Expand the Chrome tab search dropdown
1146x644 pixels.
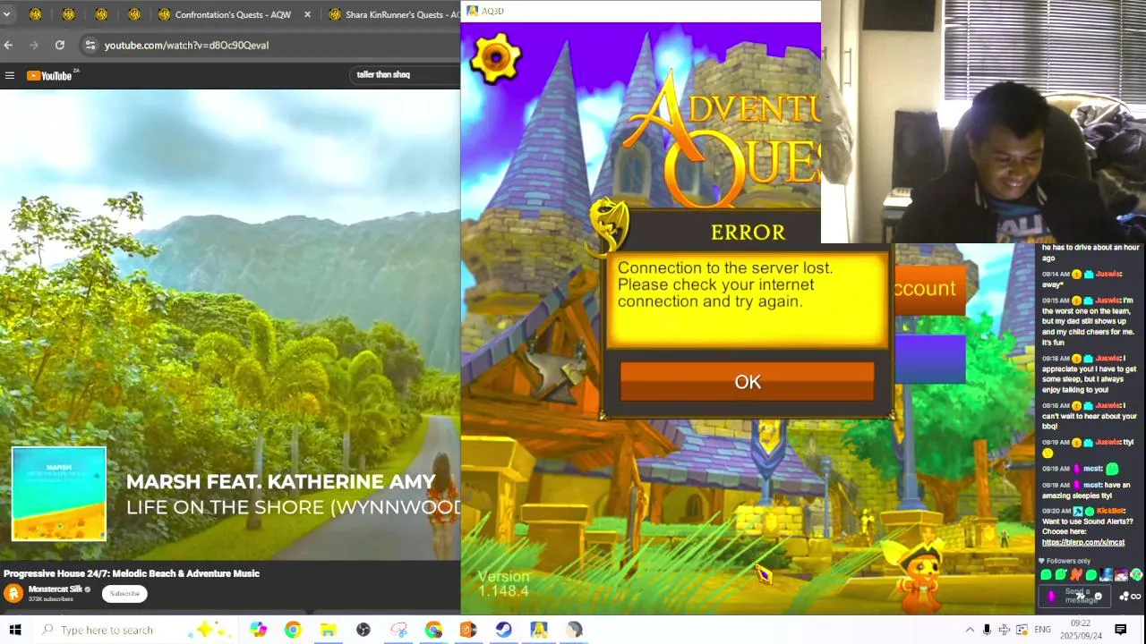[x=6, y=14]
